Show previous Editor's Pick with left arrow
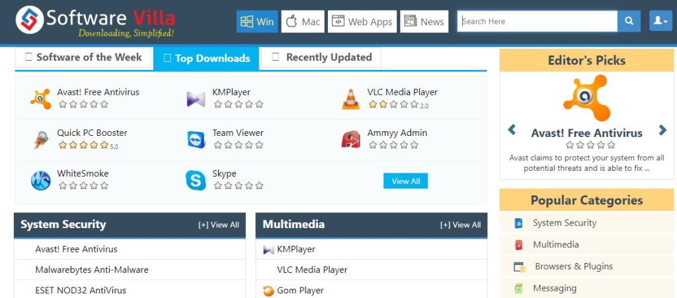Viewport: 677px width, 298px height. coord(512,129)
